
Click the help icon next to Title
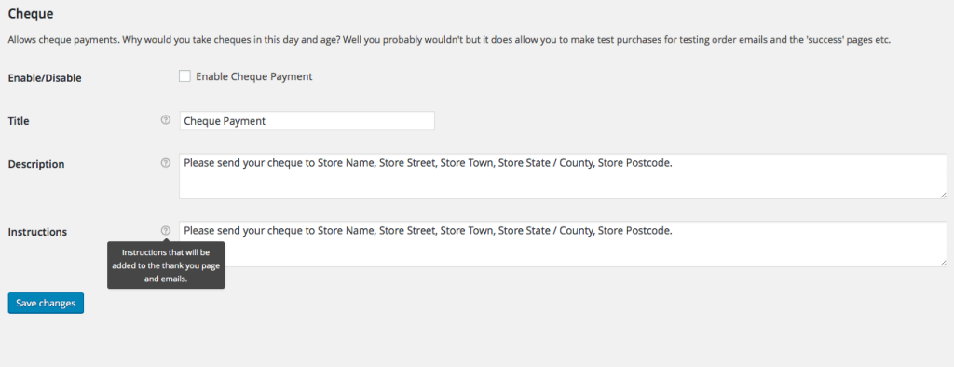[x=166, y=120]
